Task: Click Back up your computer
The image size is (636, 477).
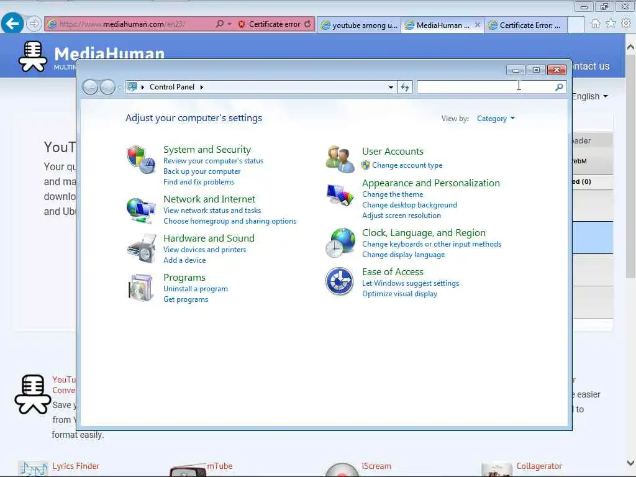Action: (x=202, y=171)
